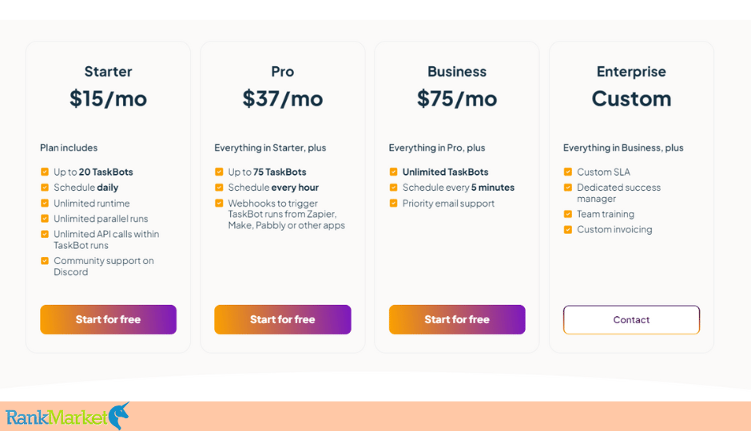Click the RankMarket unicorn logo icon
This screenshot has width=751, height=431.
click(x=119, y=416)
